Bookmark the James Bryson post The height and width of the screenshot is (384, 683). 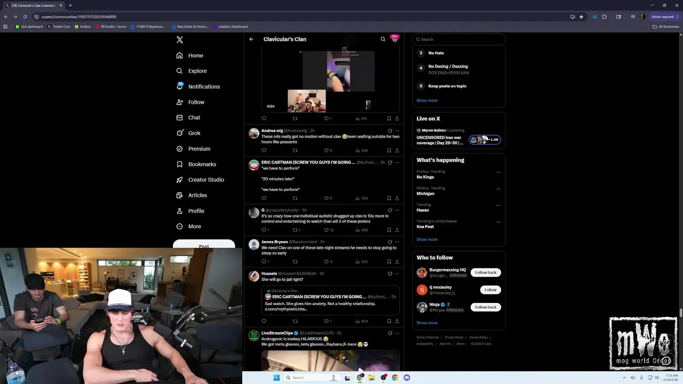point(389,262)
